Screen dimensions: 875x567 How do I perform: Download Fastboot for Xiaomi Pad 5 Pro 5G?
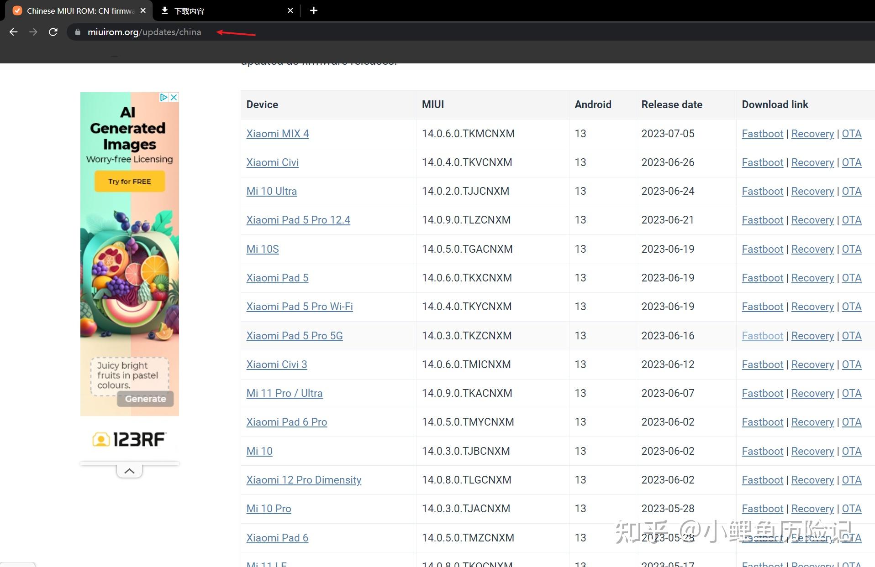click(x=763, y=336)
